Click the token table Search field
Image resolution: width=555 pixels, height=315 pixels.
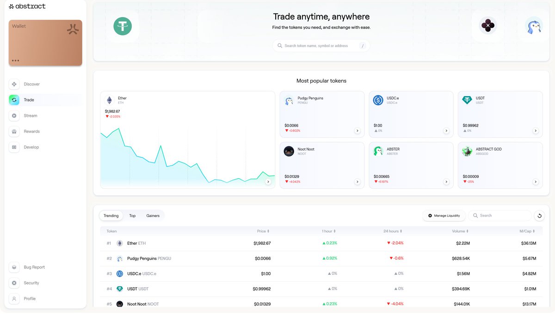click(500, 216)
